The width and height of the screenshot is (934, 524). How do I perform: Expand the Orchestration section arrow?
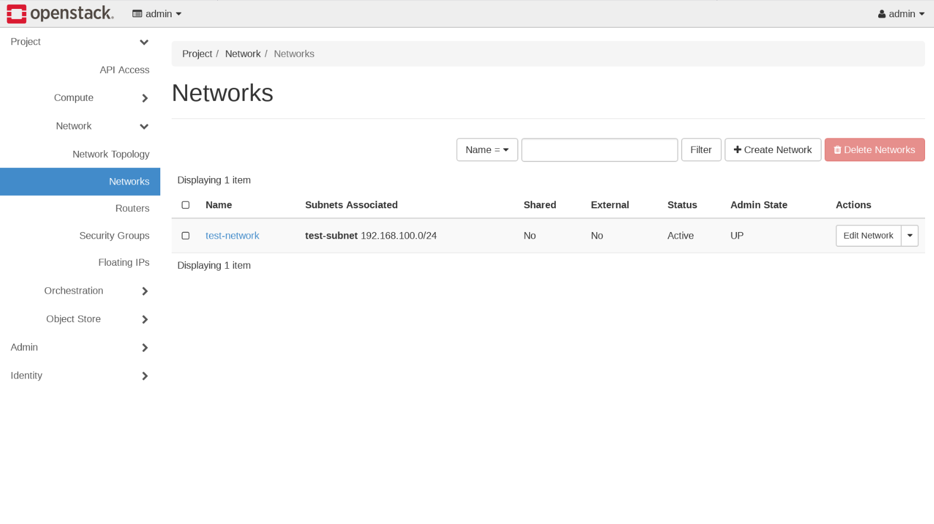[144, 291]
